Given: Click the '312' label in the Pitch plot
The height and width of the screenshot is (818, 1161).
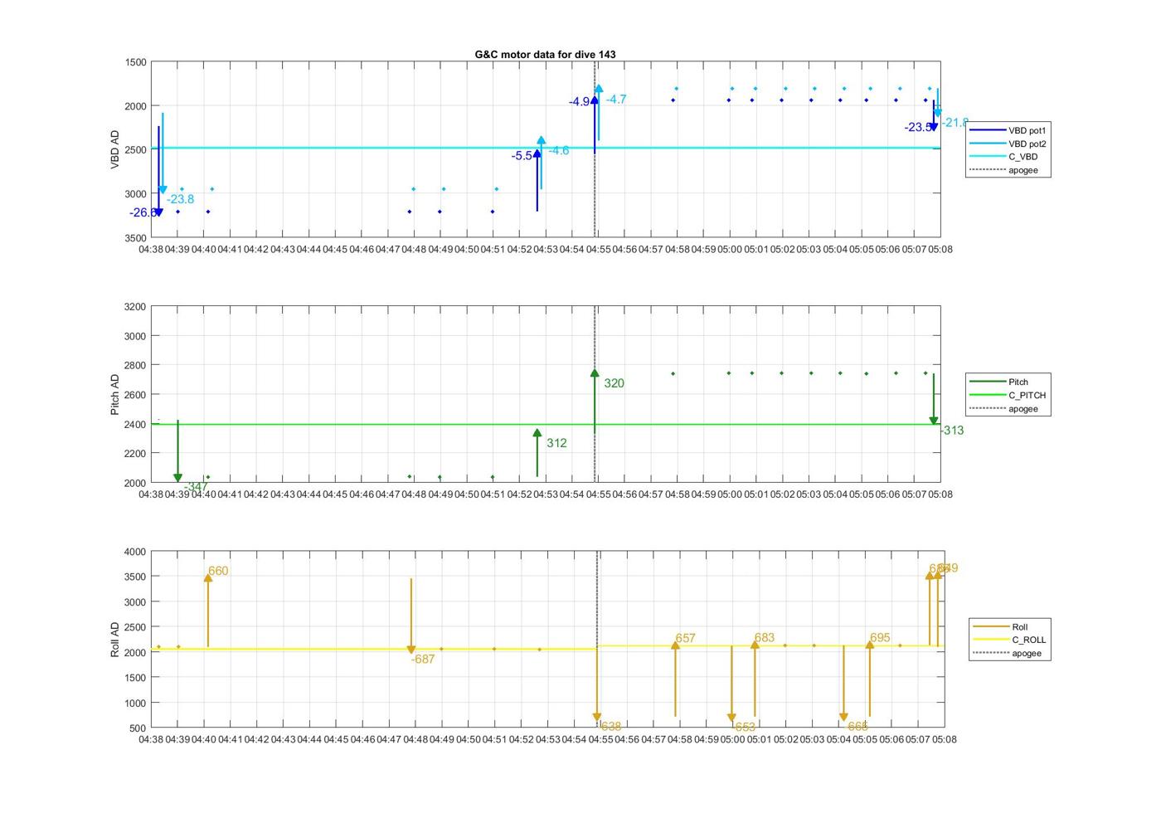Looking at the screenshot, I should 556,443.
